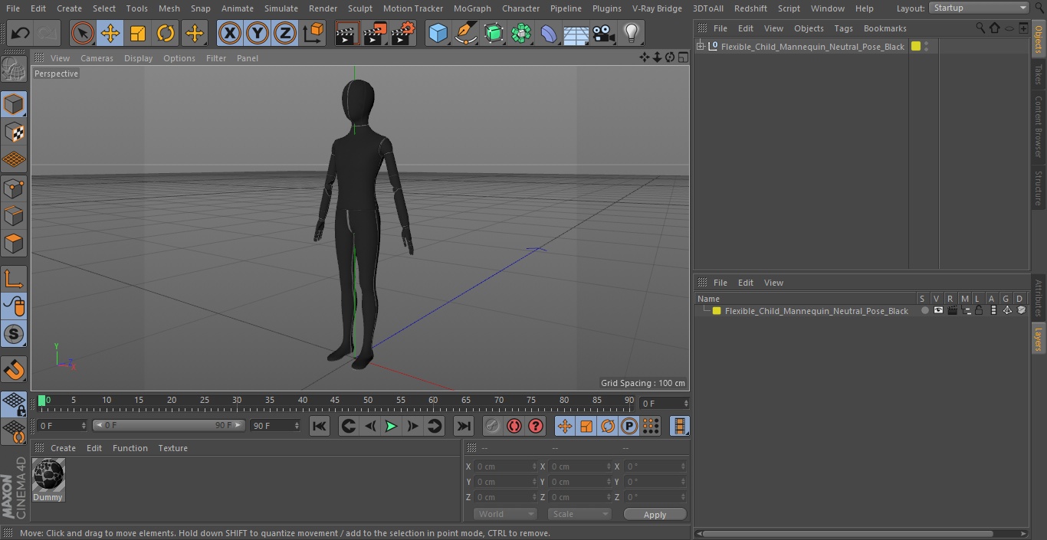Open the Simulate menu
Image resolution: width=1047 pixels, height=540 pixels.
[281, 8]
